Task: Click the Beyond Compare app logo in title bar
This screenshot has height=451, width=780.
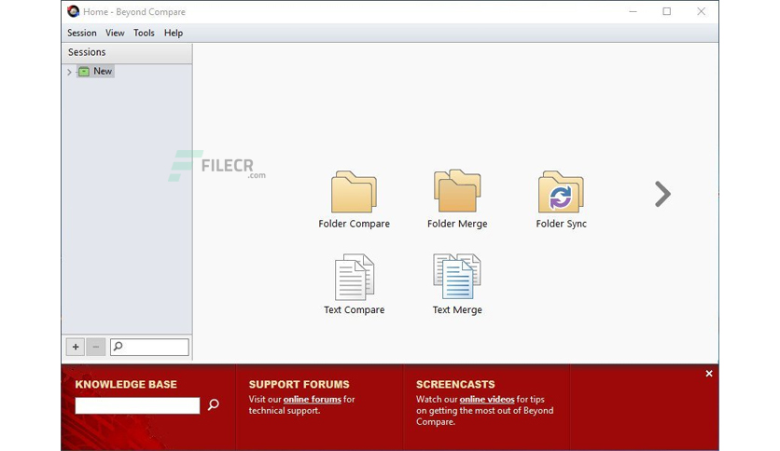Action: coord(74,11)
